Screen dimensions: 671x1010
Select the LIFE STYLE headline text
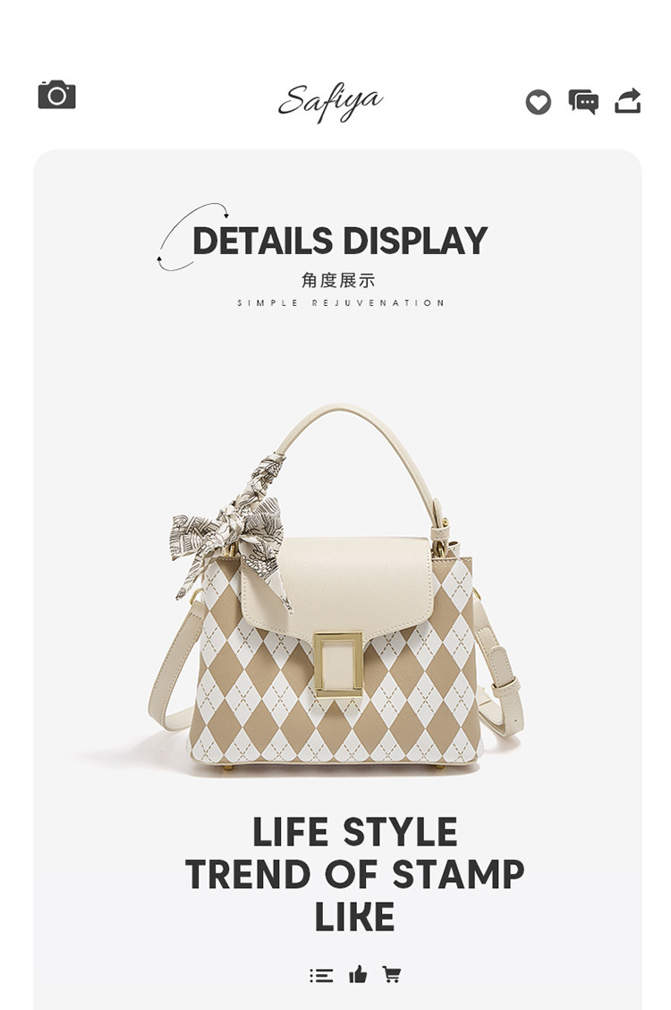tap(355, 832)
